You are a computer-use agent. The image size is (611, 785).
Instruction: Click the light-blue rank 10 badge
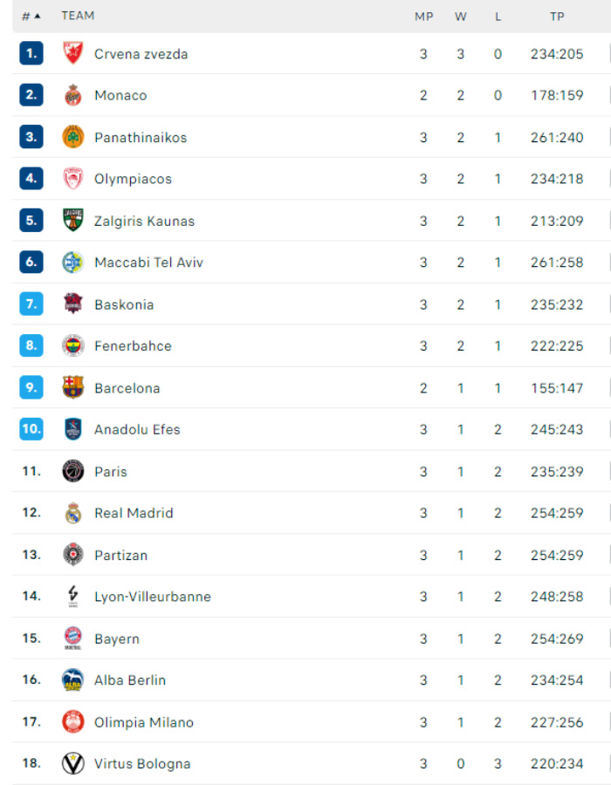click(x=31, y=429)
